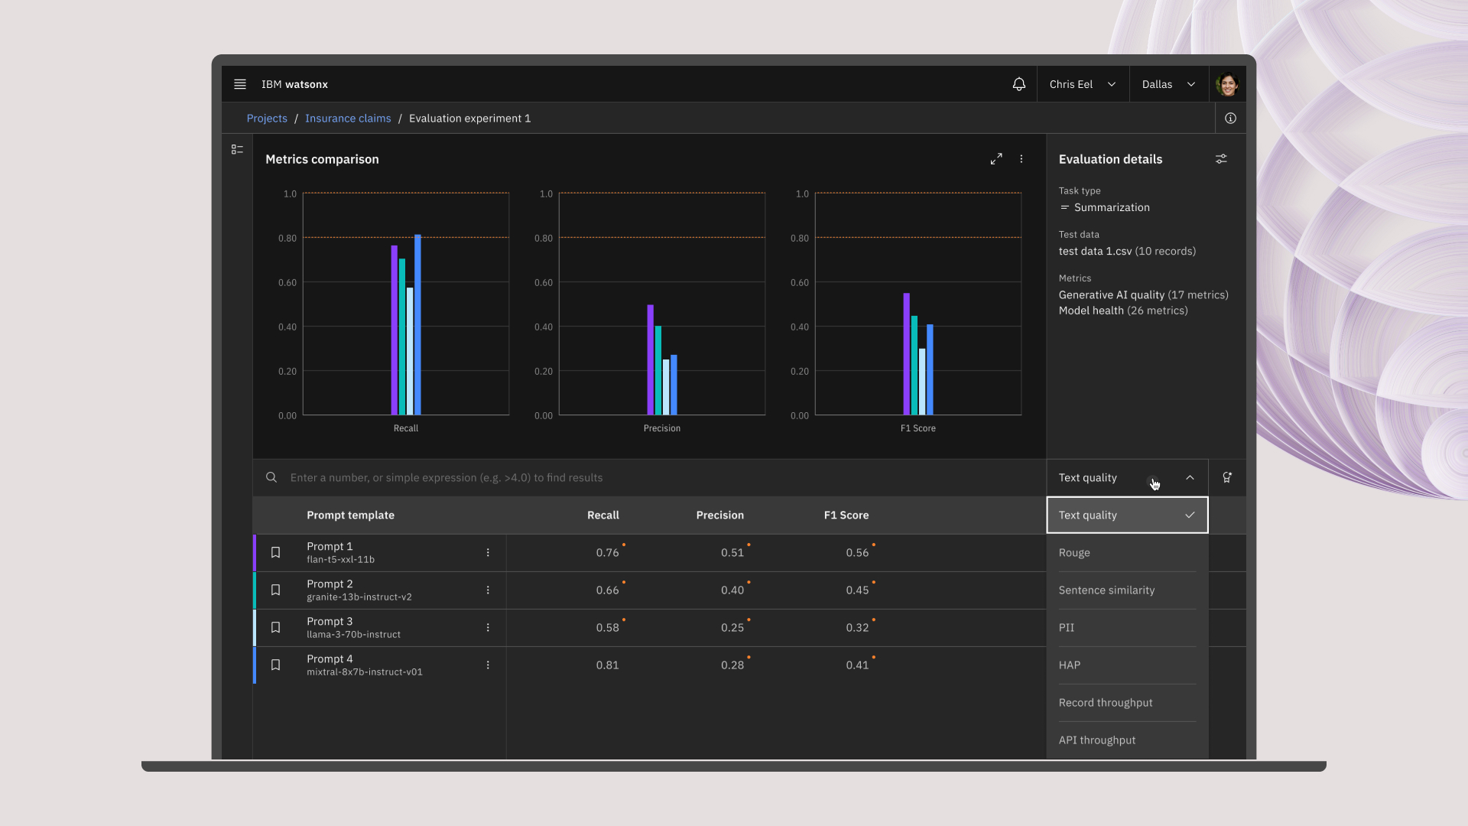1468x826 pixels.
Task: Bookmark Prompt 4
Action: click(276, 665)
